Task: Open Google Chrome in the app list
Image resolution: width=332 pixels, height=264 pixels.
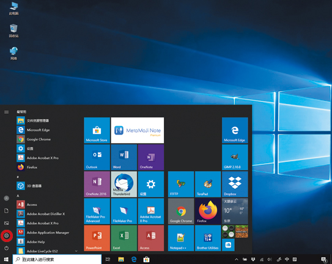Action: [47, 139]
